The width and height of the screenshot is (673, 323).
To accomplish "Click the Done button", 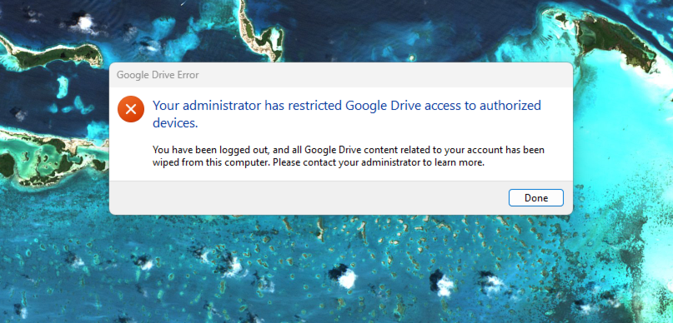I will tap(535, 198).
